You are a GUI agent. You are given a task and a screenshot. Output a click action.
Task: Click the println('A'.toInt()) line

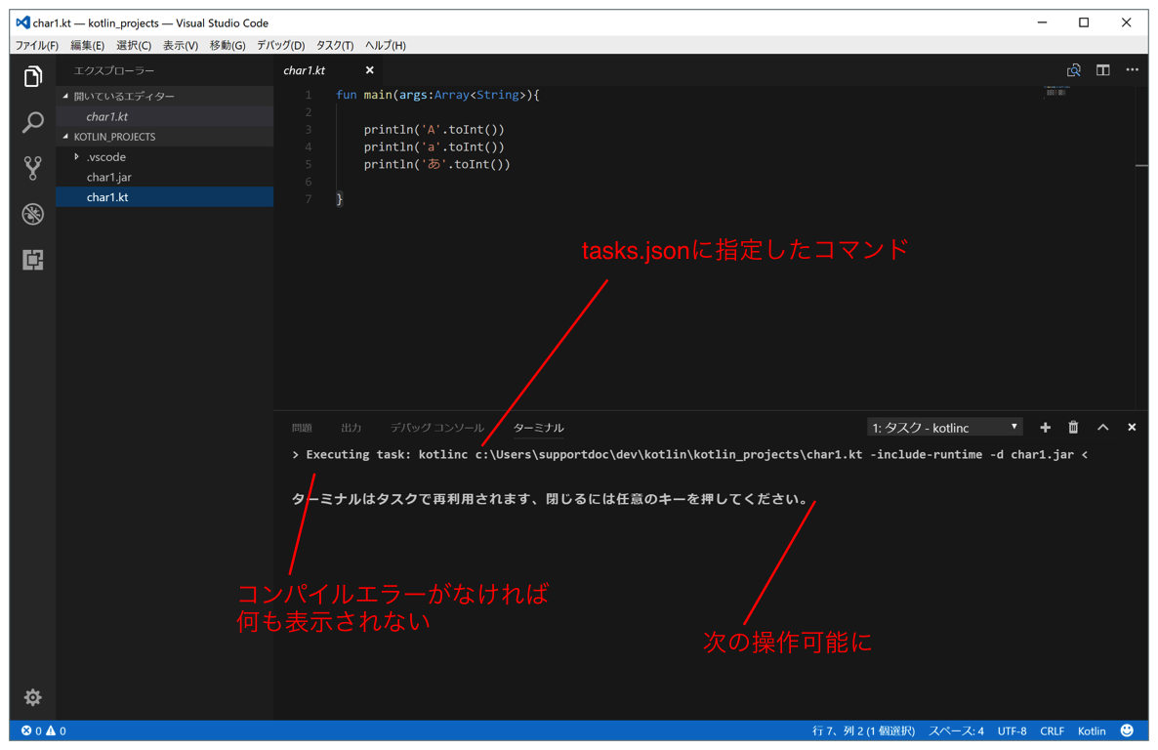point(434,129)
